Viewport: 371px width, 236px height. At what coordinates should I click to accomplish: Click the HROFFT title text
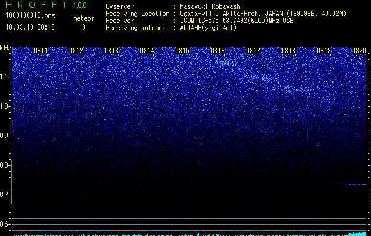coord(37,5)
